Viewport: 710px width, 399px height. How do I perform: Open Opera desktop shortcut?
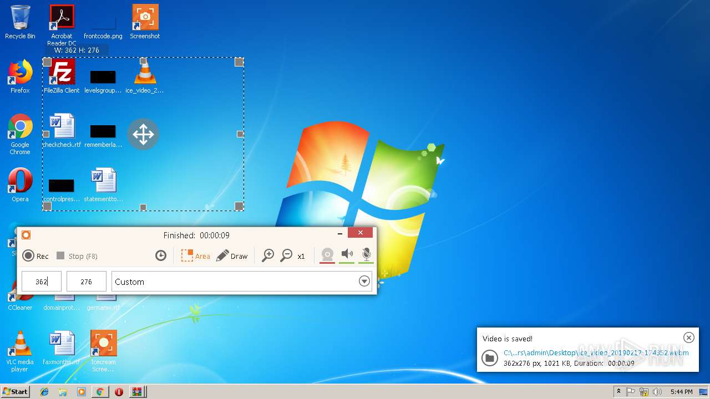click(20, 185)
